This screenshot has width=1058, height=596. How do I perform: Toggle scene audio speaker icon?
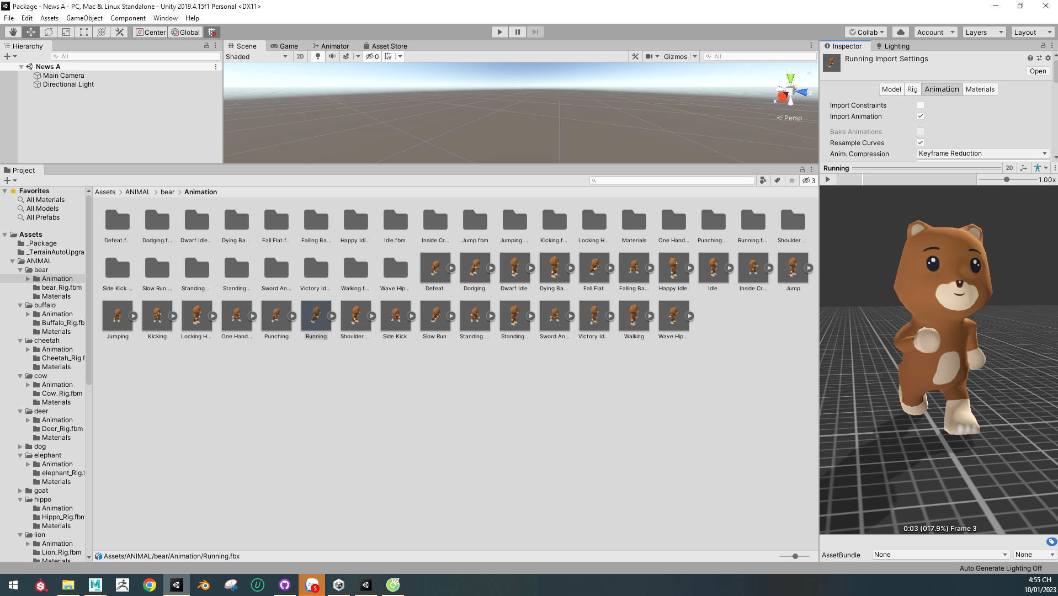click(x=332, y=56)
